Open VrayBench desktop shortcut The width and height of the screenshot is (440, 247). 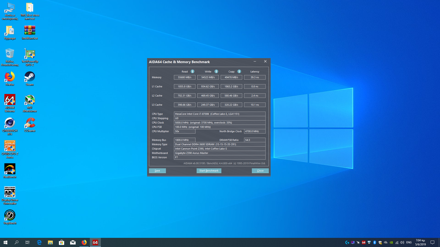10,217
